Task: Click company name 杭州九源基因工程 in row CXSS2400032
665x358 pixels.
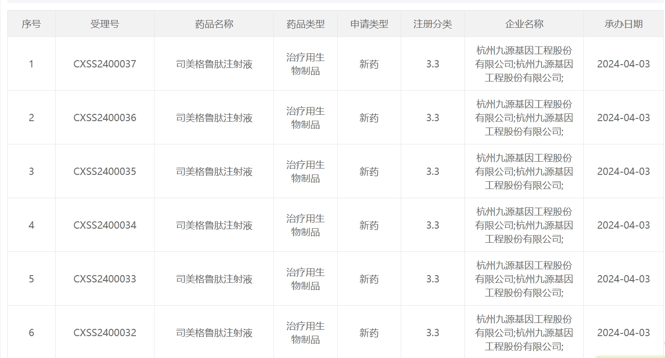Action: pos(524,333)
